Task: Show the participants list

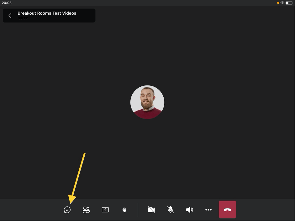Action: pos(86,210)
